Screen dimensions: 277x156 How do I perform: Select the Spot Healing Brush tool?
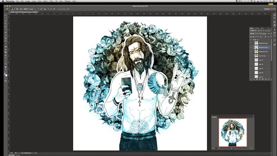(x=6, y=32)
